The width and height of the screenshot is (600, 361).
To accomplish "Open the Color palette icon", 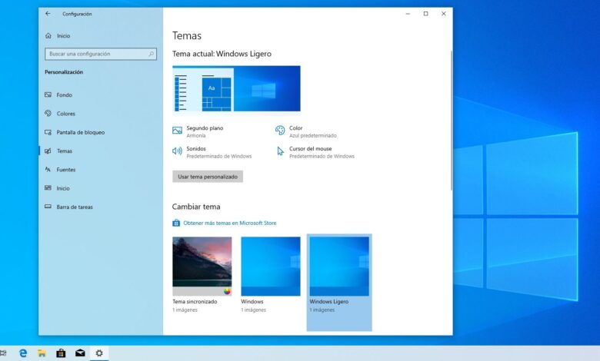I will pos(280,131).
